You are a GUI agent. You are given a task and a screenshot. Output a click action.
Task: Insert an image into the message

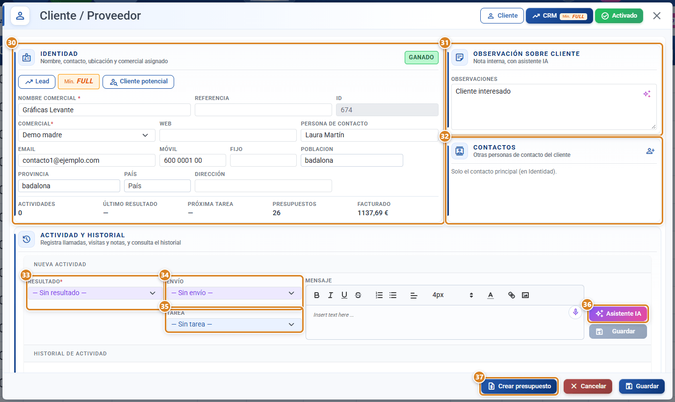click(x=525, y=295)
